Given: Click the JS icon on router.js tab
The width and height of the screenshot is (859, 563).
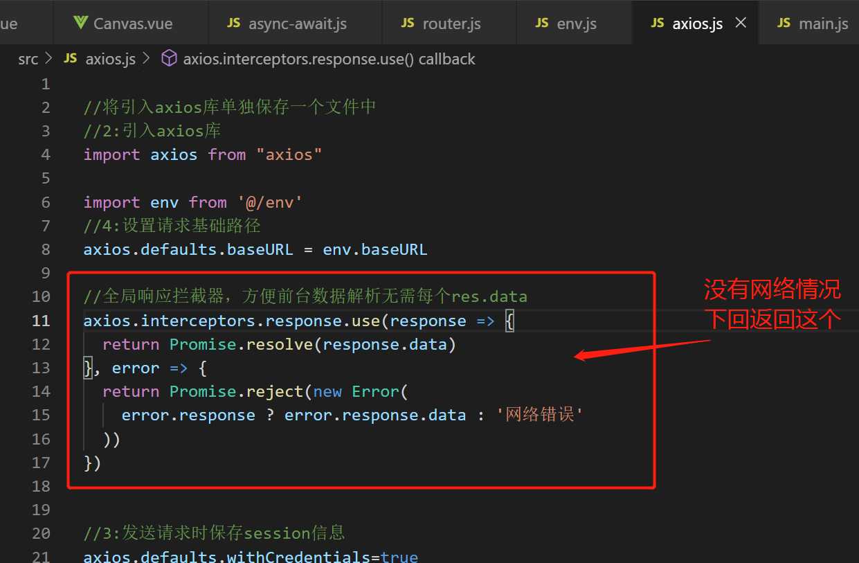Looking at the screenshot, I should click(x=408, y=23).
